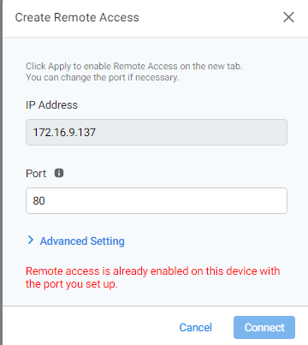Click the disabled IP Address field
This screenshot has height=345, width=308.
point(157,132)
